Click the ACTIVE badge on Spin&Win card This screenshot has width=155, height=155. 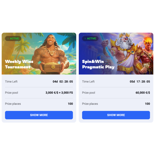pos(90,38)
